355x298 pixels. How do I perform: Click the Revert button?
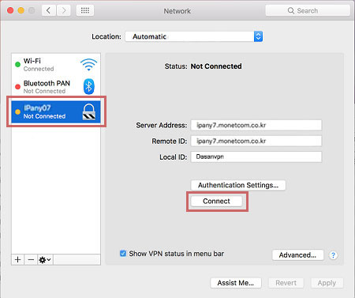coord(286,283)
